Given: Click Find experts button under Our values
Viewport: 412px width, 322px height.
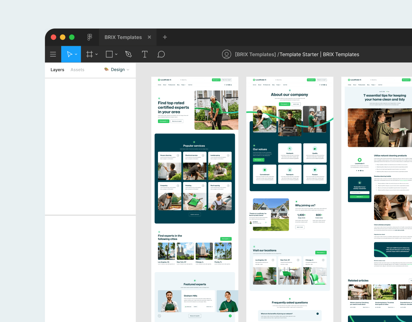Looking at the screenshot, I should pos(258,160).
